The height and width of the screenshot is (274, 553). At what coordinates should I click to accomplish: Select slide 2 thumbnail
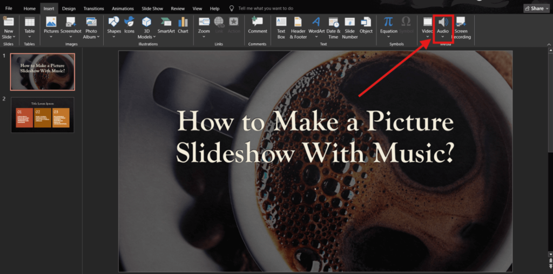(x=42, y=115)
